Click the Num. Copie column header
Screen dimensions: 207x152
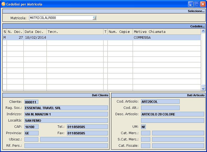[120, 32]
